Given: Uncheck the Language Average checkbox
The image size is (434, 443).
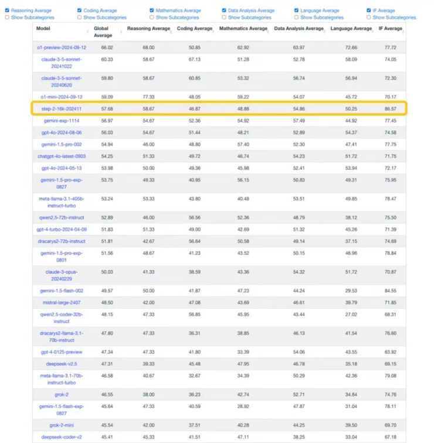Looking at the screenshot, I should click(296, 11).
